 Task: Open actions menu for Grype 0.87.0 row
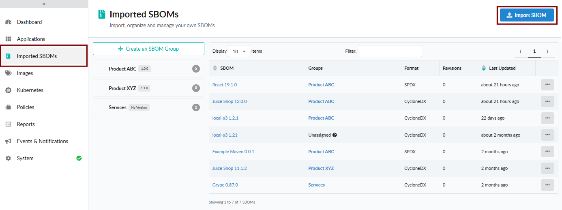tap(547, 185)
